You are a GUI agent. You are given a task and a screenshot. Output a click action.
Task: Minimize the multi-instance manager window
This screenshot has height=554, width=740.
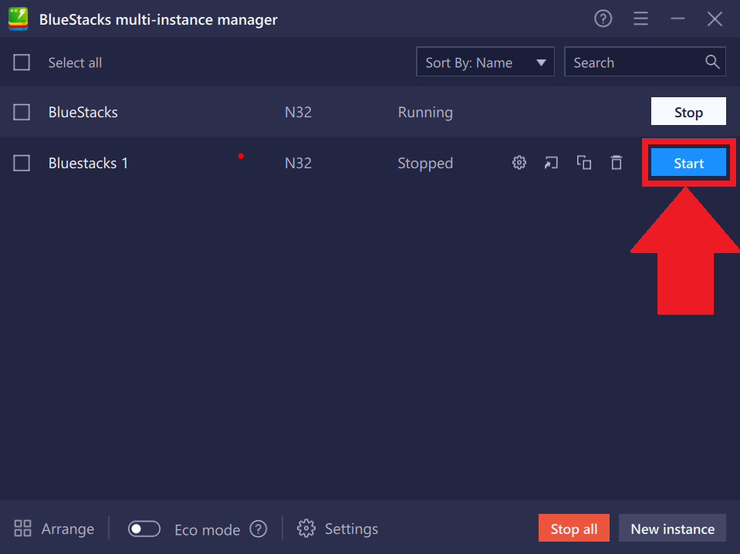pyautogui.click(x=677, y=19)
